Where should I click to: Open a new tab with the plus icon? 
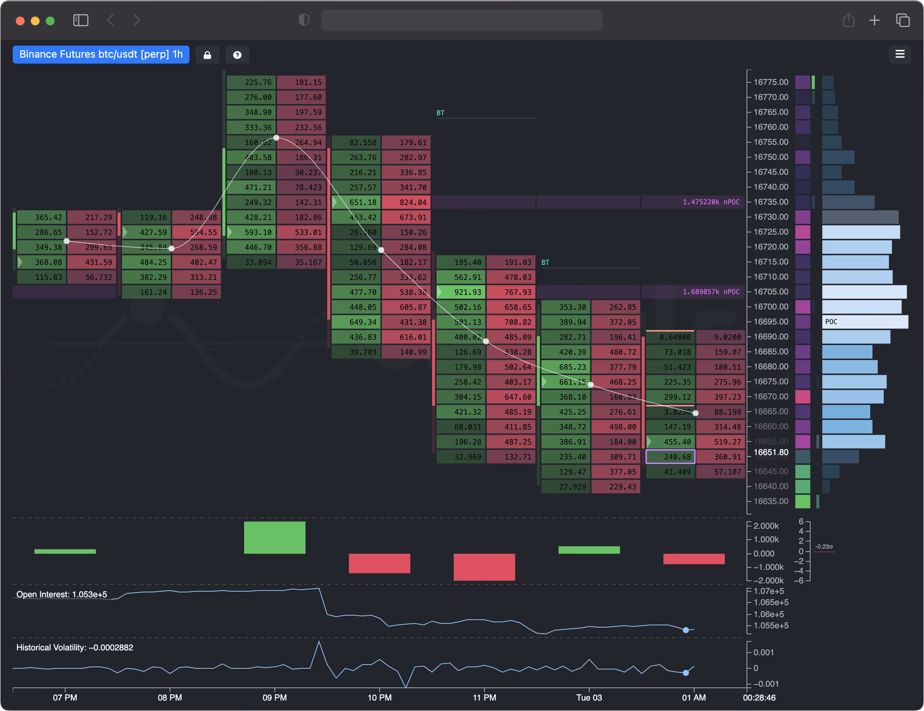click(x=874, y=20)
